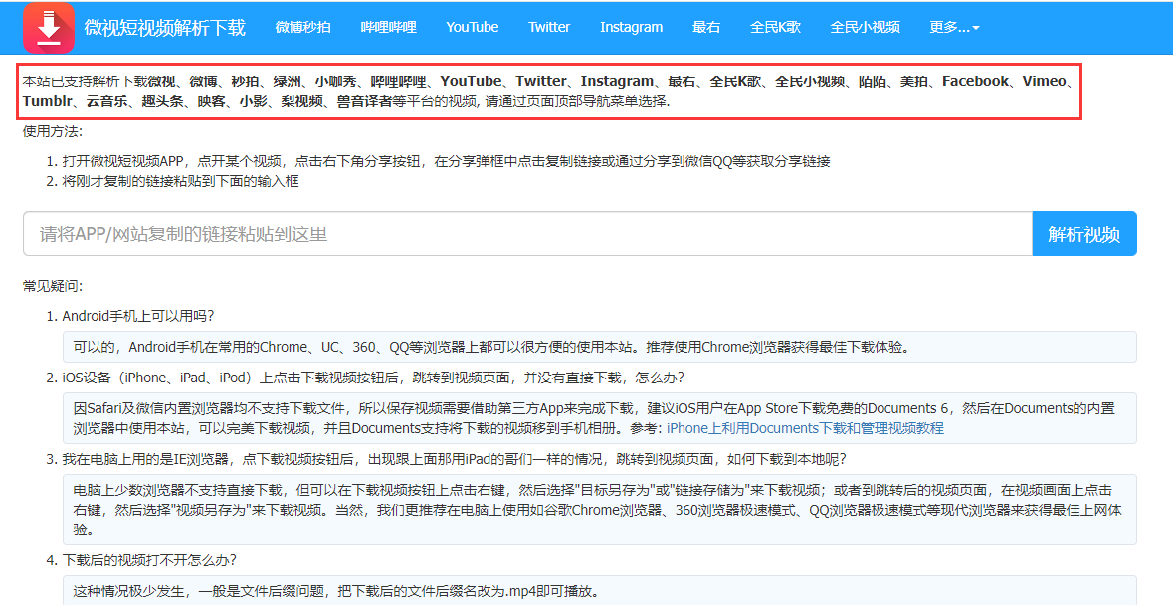The height and width of the screenshot is (605, 1173).
Task: Choose 最右 in the navigation bar
Action: (706, 27)
